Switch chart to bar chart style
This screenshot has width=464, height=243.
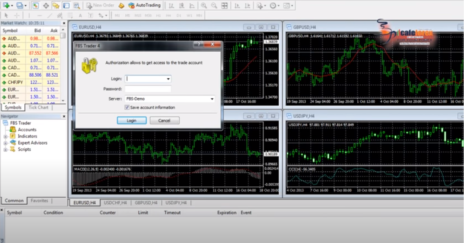tap(171, 6)
